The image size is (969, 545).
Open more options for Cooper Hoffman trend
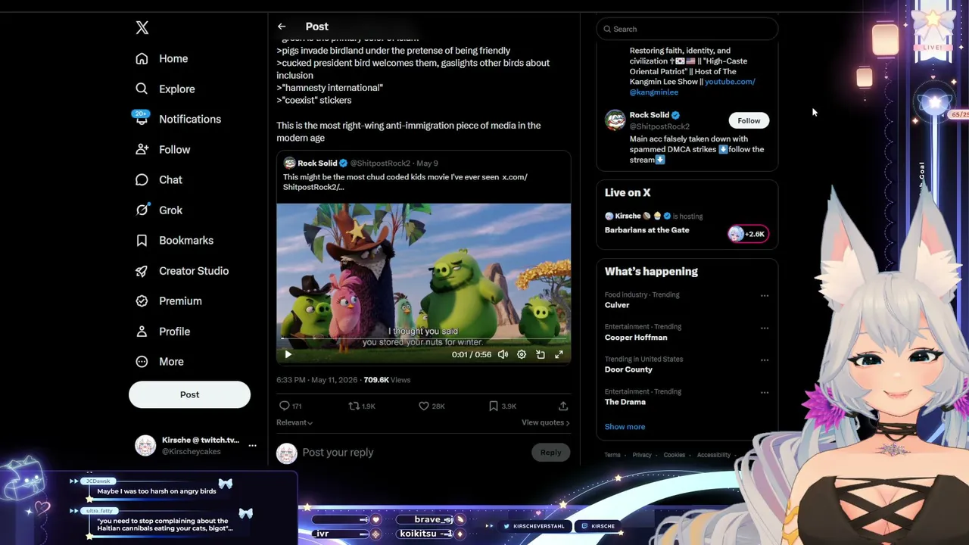(765, 329)
